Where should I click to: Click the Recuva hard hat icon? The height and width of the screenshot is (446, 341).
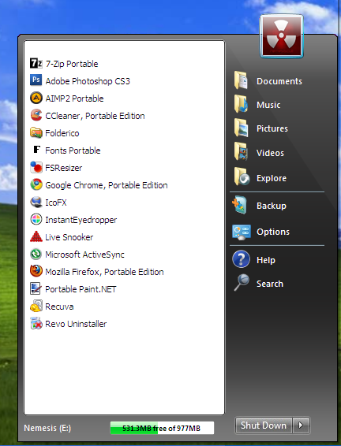(36, 306)
